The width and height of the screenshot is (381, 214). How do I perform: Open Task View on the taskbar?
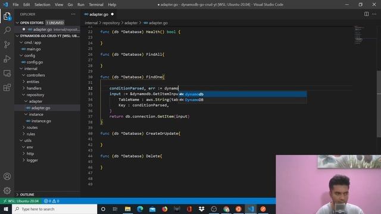115,209
